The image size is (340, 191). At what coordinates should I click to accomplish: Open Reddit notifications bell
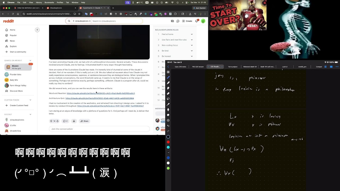point(197,21)
